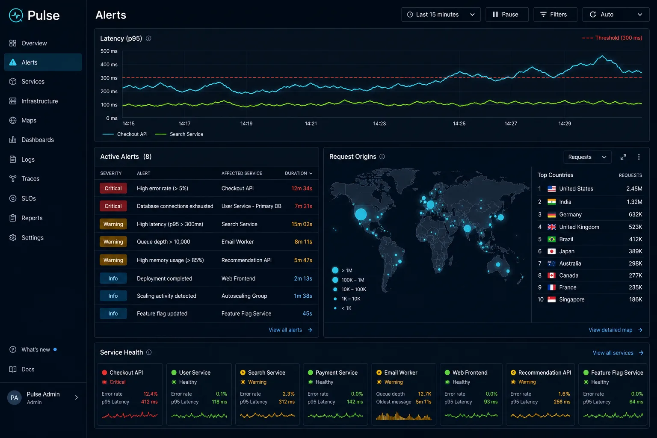
Task: Go to Overview page
Action: [x=43, y=43]
